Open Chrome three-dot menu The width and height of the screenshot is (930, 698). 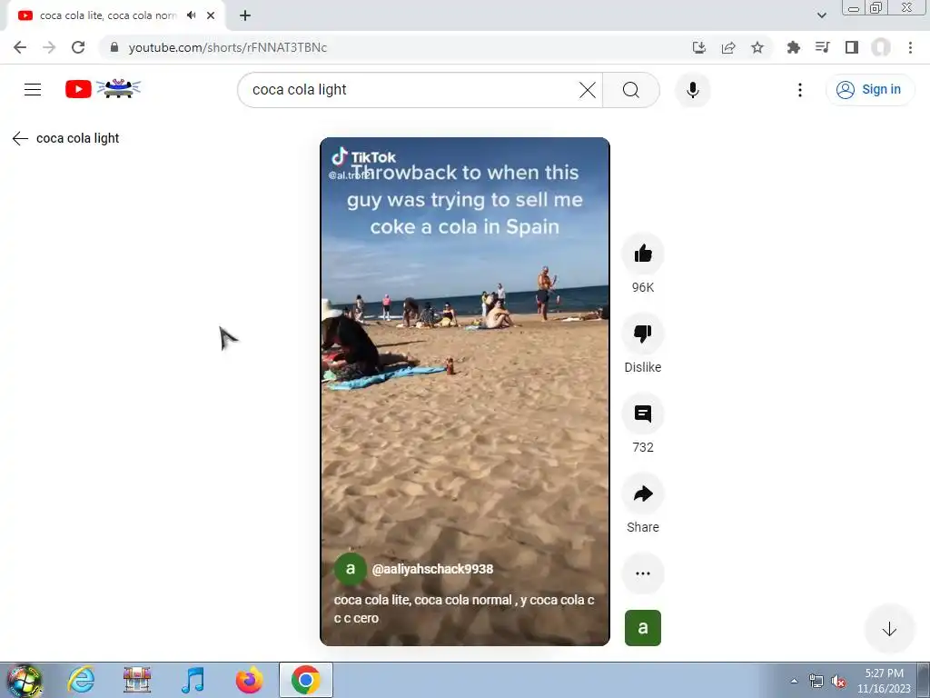pos(910,47)
